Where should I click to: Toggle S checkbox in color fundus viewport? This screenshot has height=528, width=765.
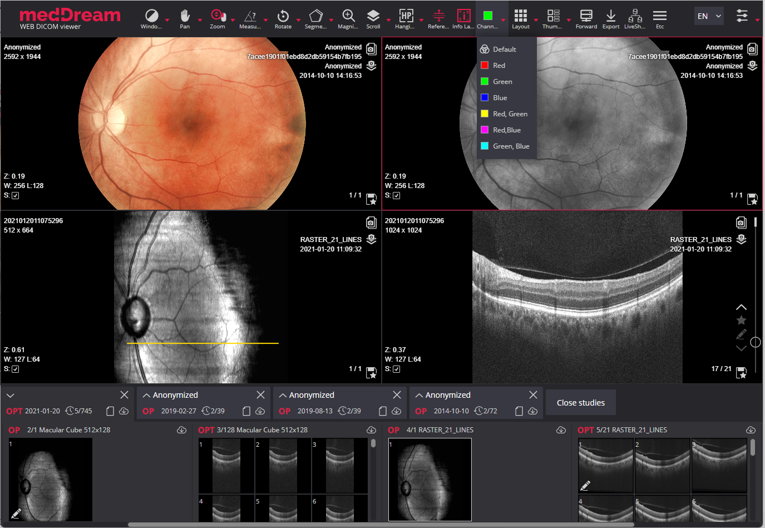point(16,196)
